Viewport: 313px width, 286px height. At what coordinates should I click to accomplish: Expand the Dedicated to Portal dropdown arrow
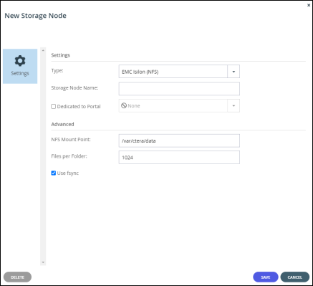click(x=233, y=106)
